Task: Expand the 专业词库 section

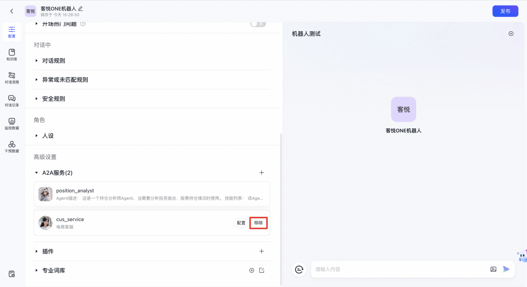Action: [36, 270]
